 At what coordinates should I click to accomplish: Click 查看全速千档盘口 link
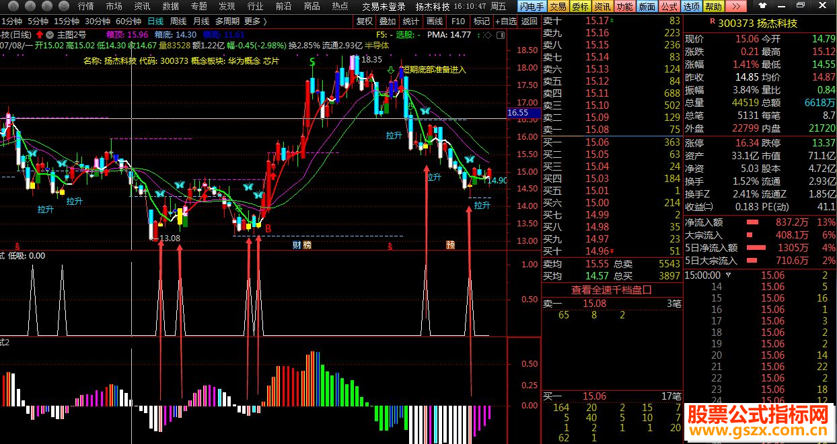click(x=612, y=290)
